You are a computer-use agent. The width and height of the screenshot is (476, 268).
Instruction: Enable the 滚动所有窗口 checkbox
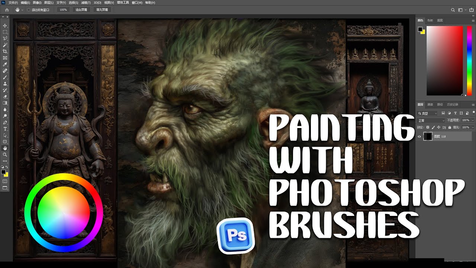(x=29, y=10)
